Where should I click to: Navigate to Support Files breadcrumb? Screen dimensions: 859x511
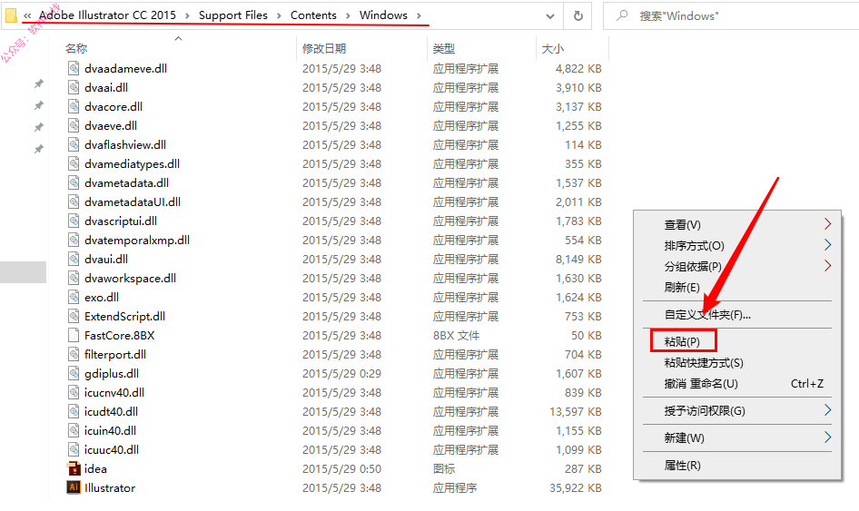[232, 15]
